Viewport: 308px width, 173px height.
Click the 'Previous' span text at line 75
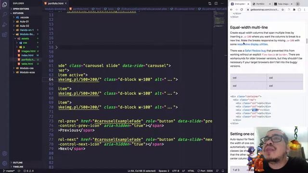coord(69,130)
